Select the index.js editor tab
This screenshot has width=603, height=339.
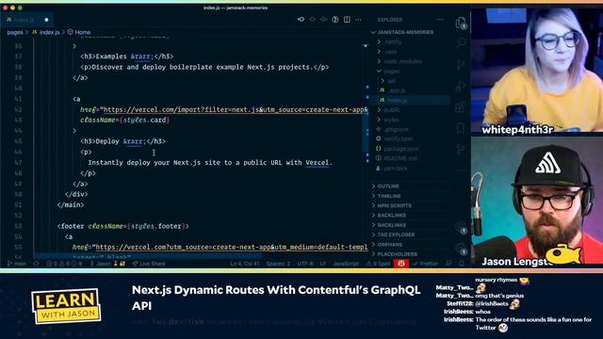(27, 20)
